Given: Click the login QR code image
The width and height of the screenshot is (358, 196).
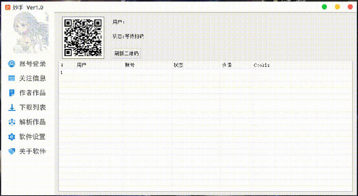Looking at the screenshot, I should click(x=83, y=38).
